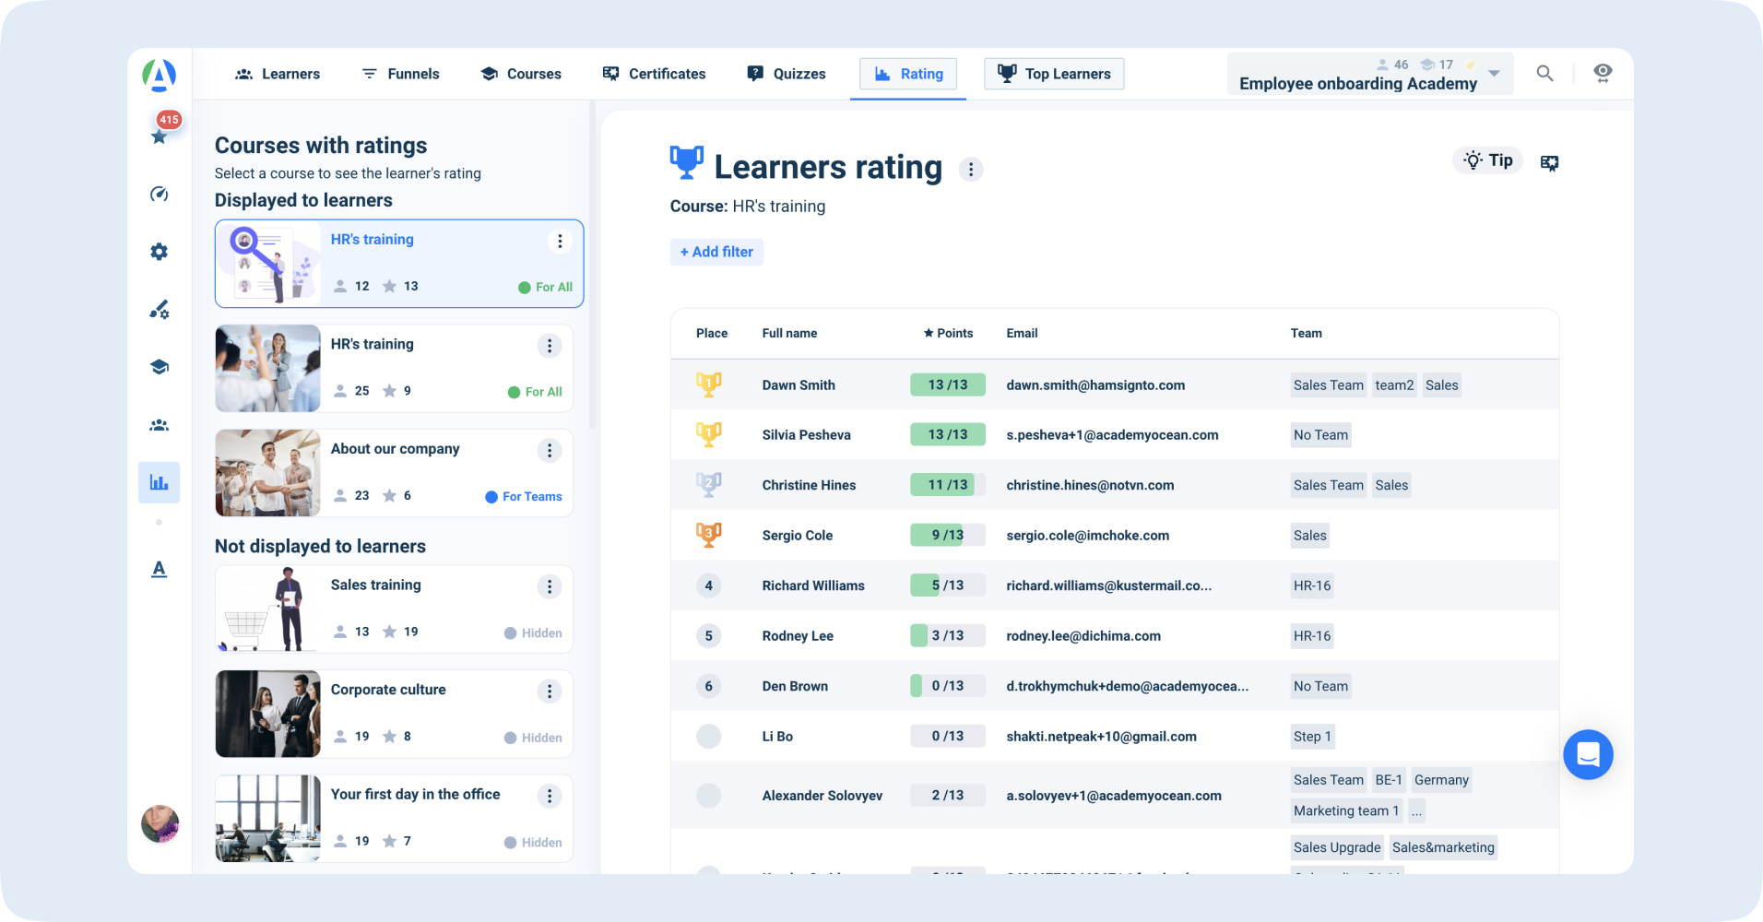Open three-dot menu of Sales training

(550, 586)
